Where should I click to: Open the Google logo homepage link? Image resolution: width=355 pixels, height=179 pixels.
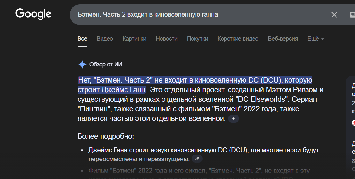[33, 14]
